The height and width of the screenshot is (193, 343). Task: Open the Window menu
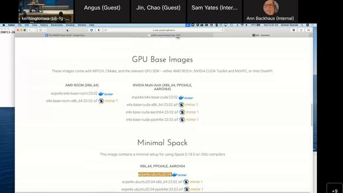click(x=82, y=25)
